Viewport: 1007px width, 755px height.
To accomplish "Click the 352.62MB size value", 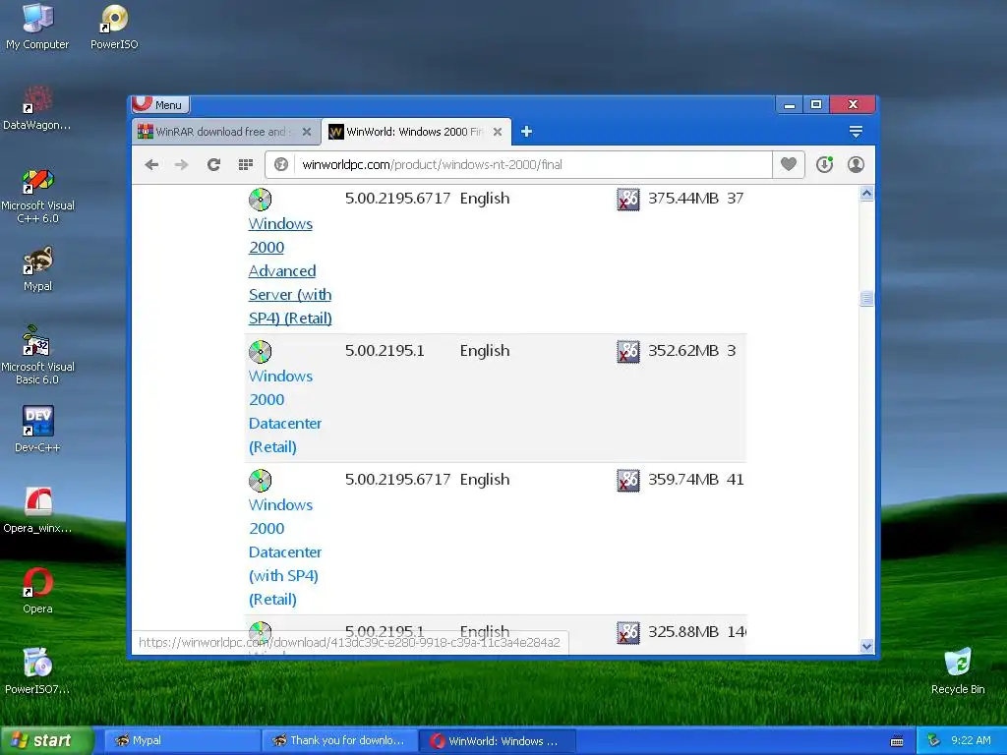I will (683, 351).
